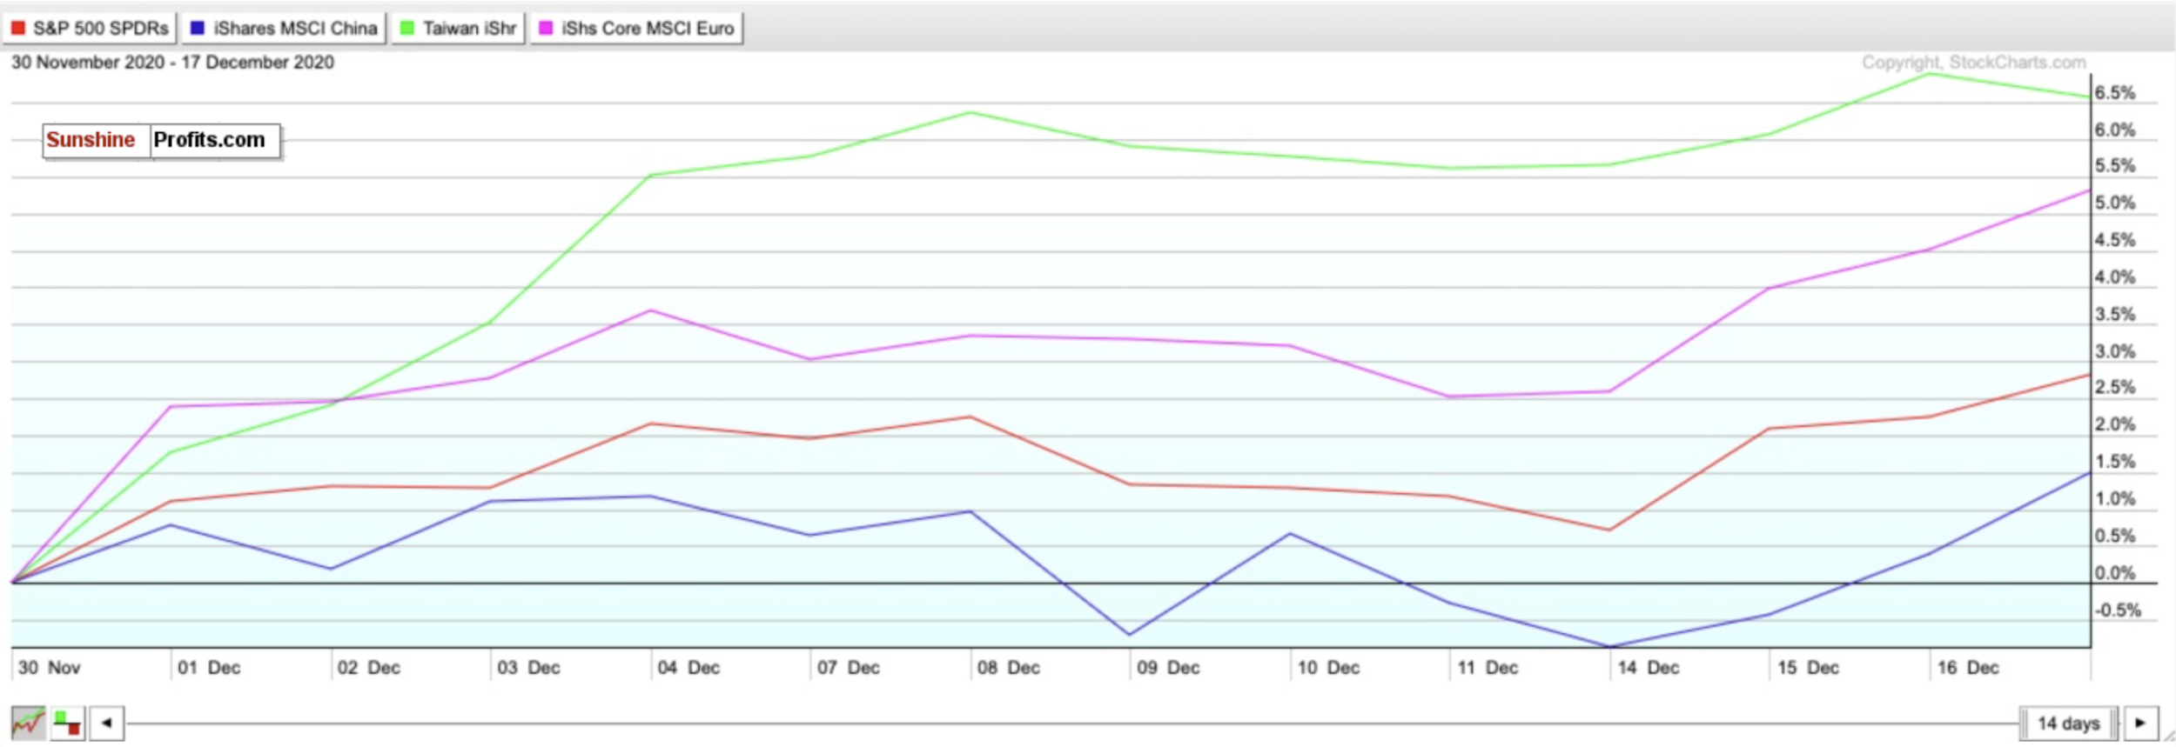This screenshot has width=2176, height=747.
Task: Click the 3.0% axis label
Action: tap(2115, 351)
